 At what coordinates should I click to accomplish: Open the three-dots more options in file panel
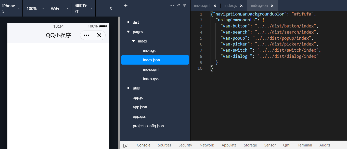(x=172, y=6)
